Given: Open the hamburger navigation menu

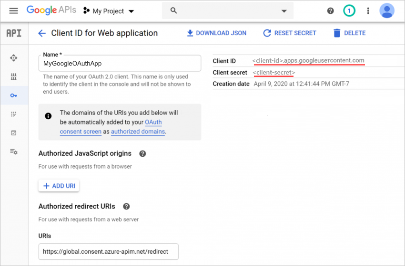Looking at the screenshot, I should 13,10.
